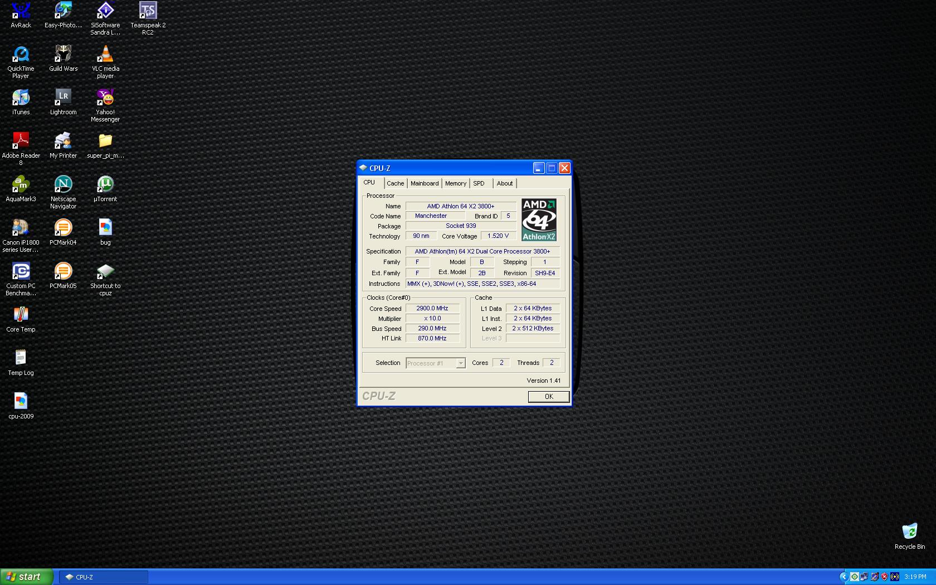Select µTorrent desktop icon
936x585 pixels.
click(105, 189)
